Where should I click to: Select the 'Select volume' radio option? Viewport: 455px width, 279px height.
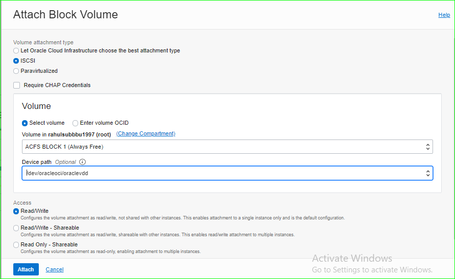point(25,123)
